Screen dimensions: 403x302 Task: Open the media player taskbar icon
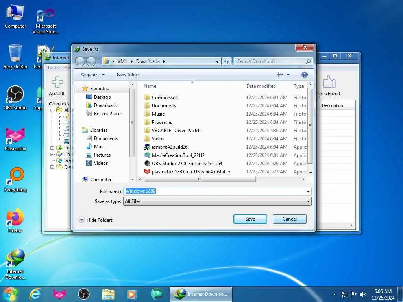132,295
